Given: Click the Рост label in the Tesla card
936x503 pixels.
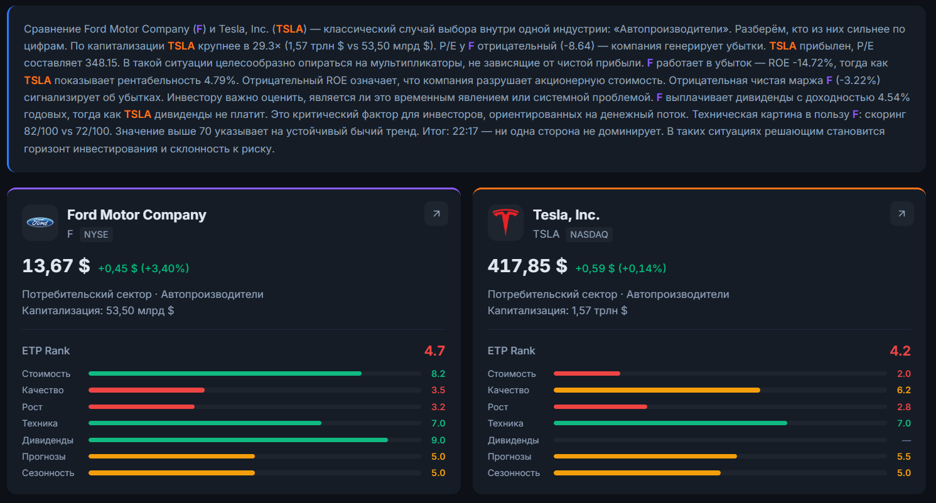Looking at the screenshot, I should (498, 407).
